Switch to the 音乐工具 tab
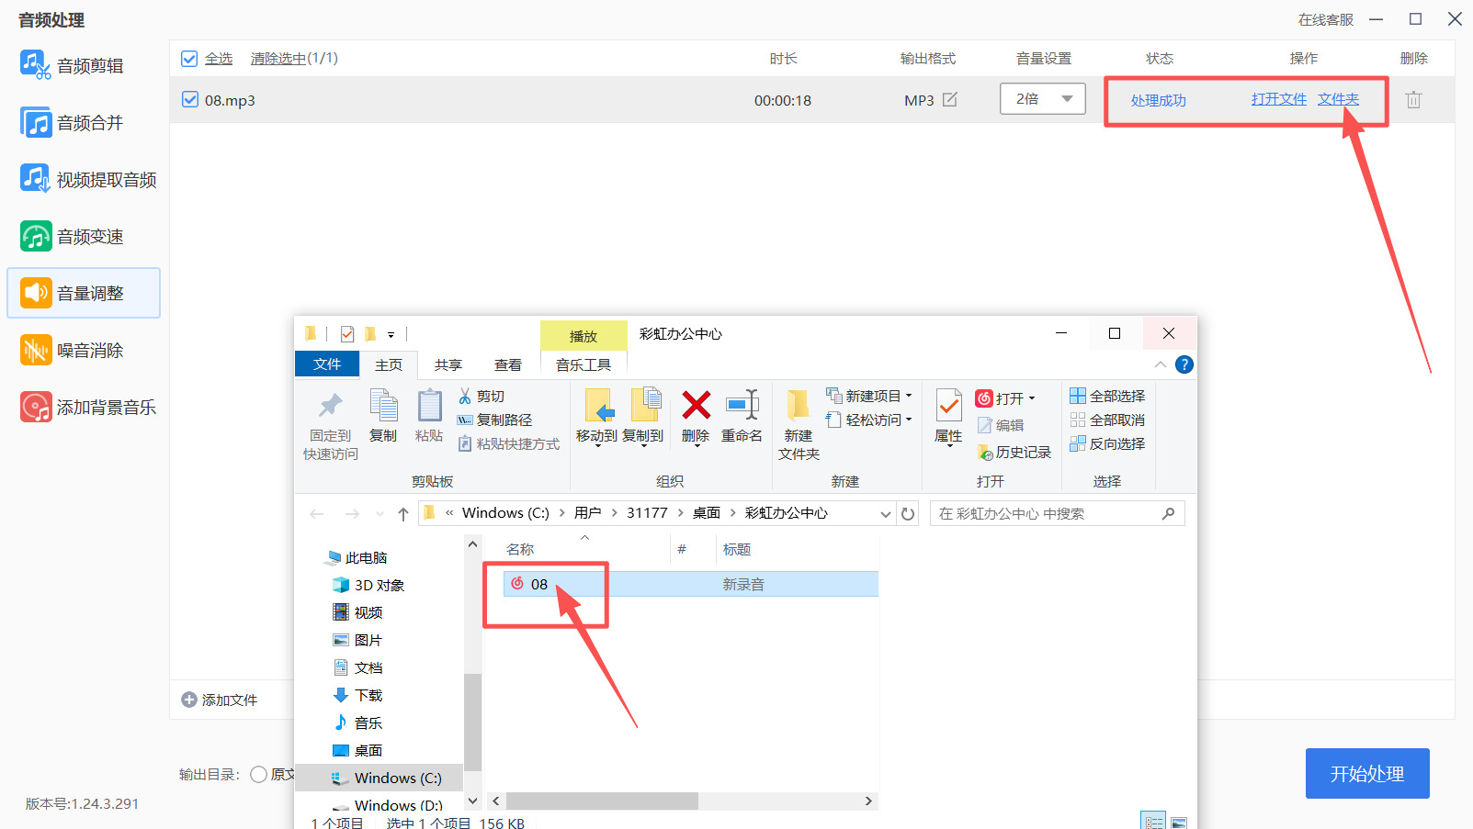 point(584,364)
